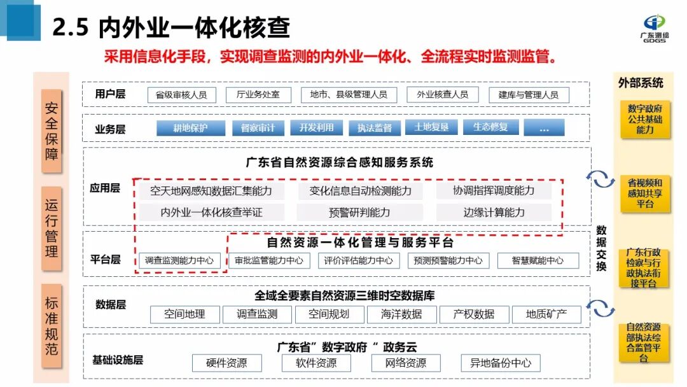This screenshot has width=687, height=387.
Task: Click the 全域全要素自然资源三维时空数据库 title
Action: coord(345,296)
